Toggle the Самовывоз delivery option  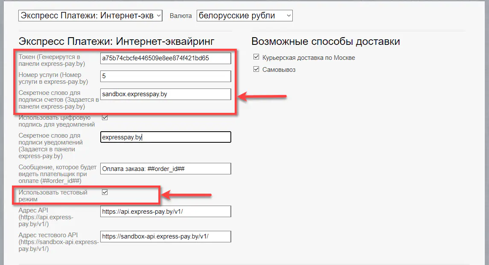point(256,68)
